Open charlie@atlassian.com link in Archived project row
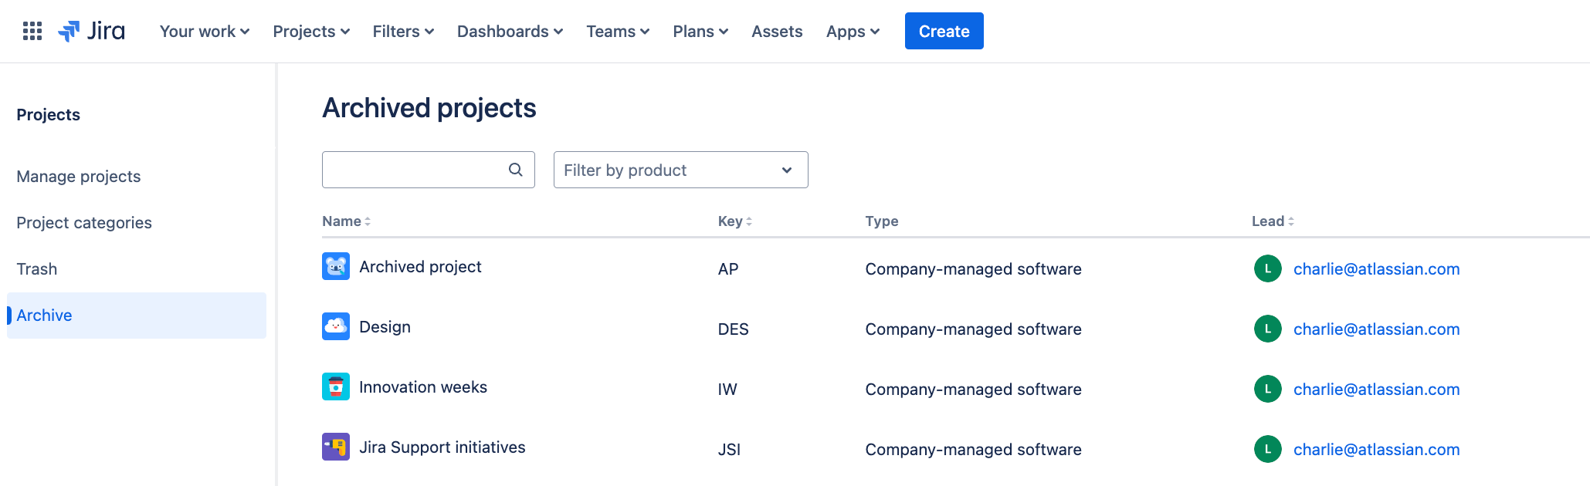Screen dimensions: 1590x486 pos(1377,269)
